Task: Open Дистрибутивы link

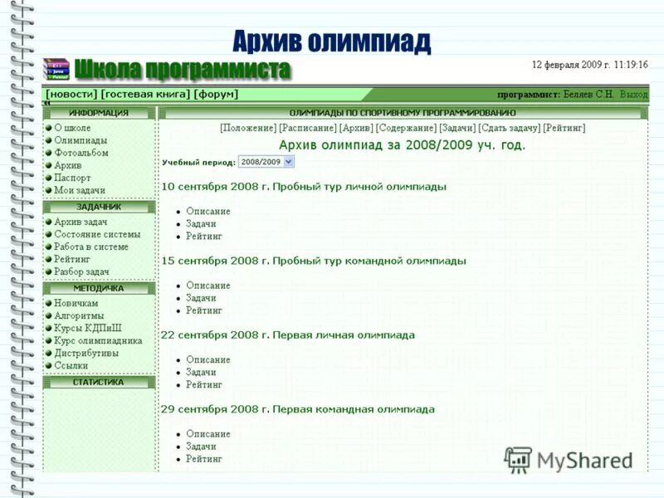Action: pyautogui.click(x=86, y=354)
